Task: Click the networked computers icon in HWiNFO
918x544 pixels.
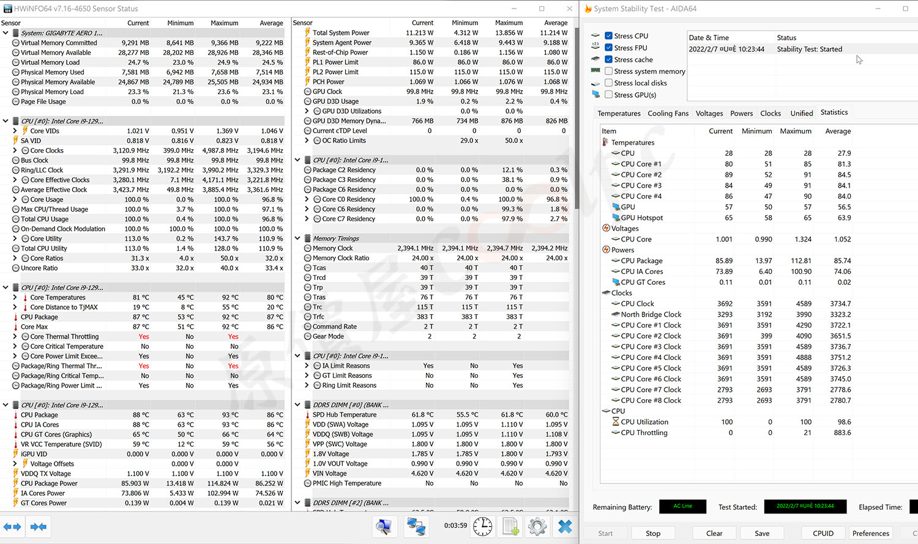Action: click(417, 526)
